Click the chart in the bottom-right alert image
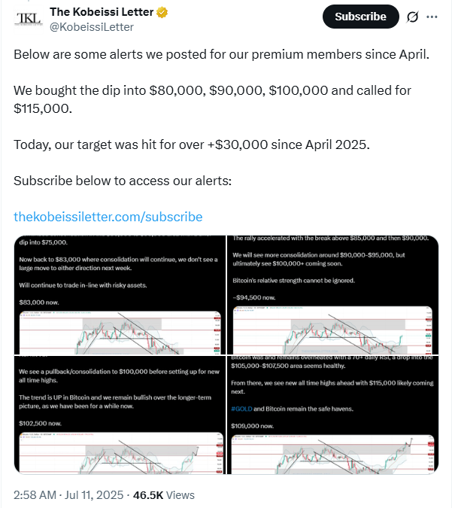Image resolution: width=452 pixels, height=508 pixels. point(332,455)
